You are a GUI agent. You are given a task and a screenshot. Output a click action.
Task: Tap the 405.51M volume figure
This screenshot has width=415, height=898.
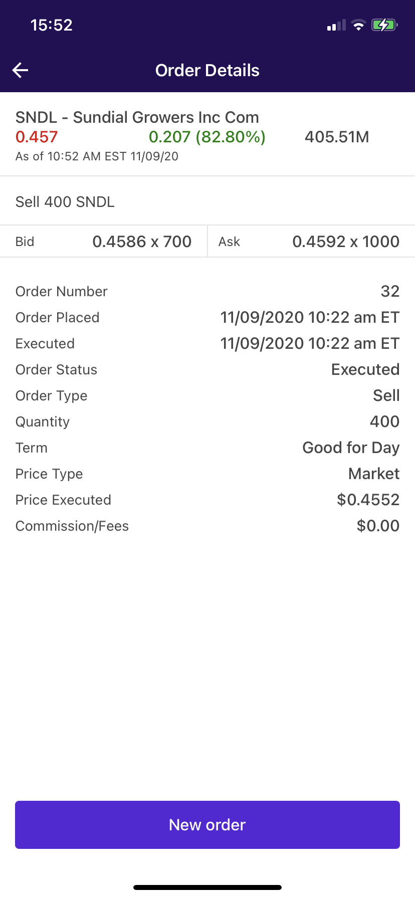[x=337, y=137]
